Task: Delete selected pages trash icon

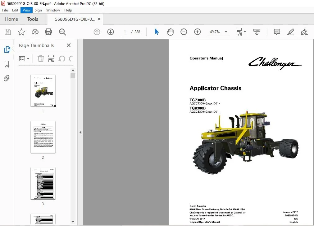Action: (41, 59)
